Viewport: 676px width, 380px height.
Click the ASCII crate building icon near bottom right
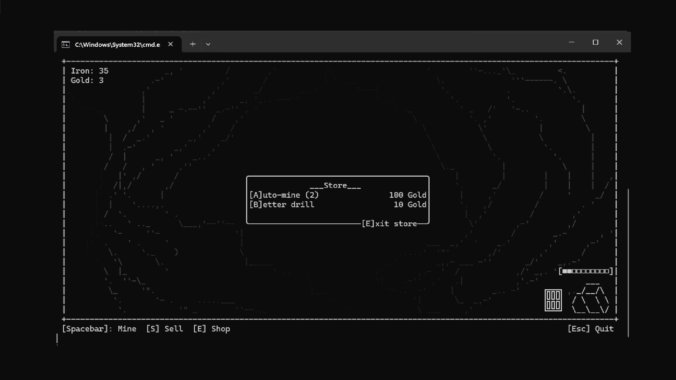pyautogui.click(x=553, y=300)
